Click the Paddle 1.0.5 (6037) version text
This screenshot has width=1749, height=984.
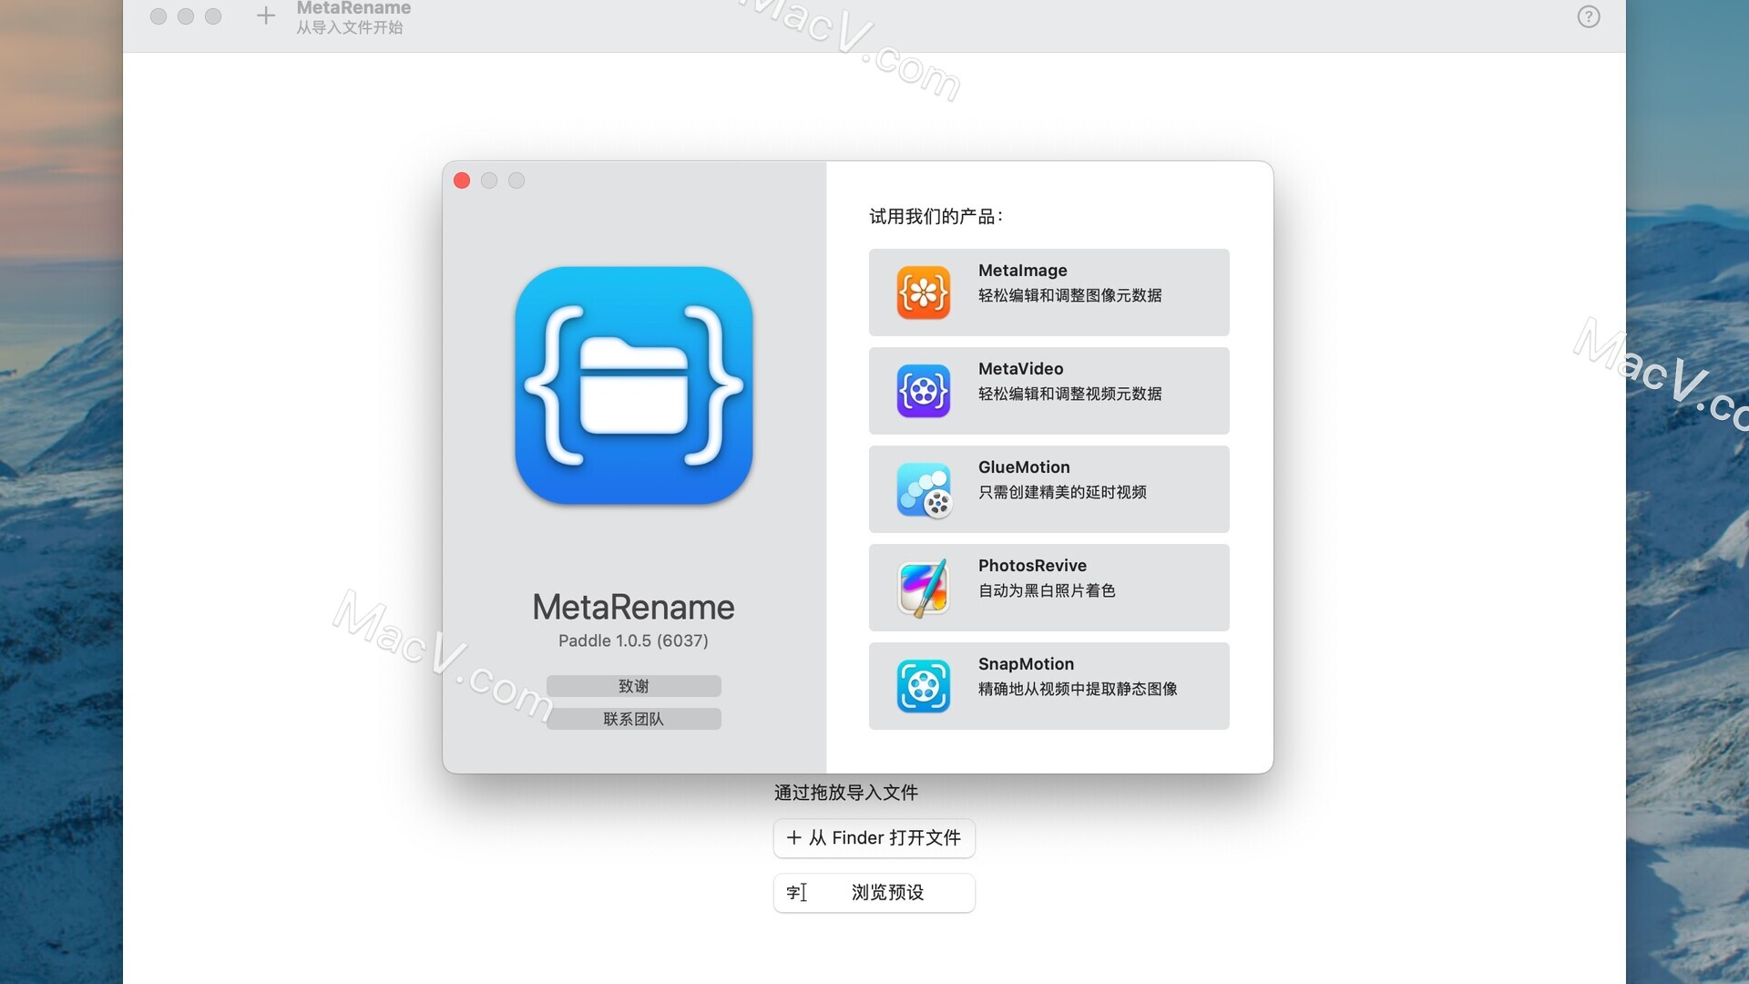(x=633, y=641)
